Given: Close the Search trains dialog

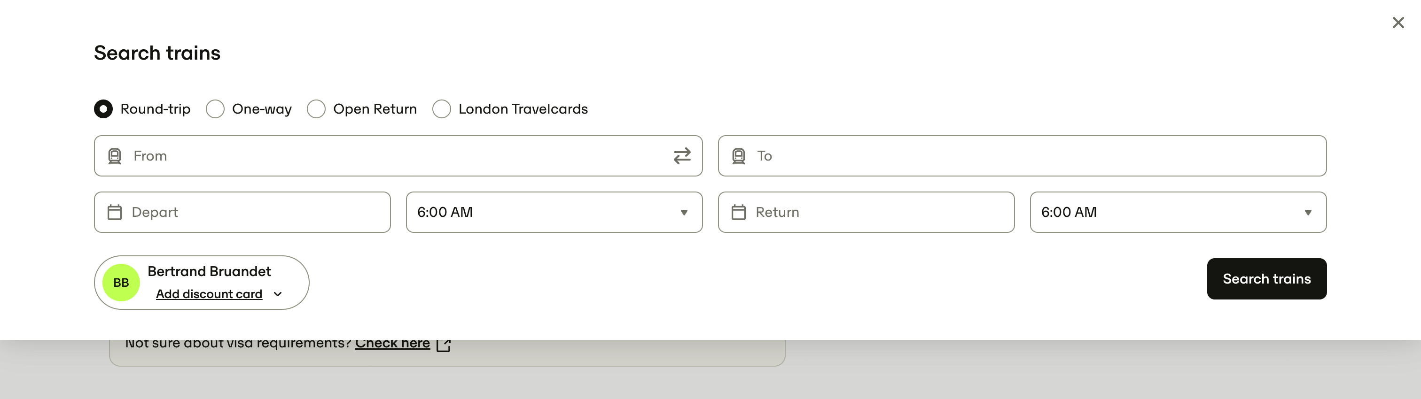Looking at the screenshot, I should (1398, 23).
